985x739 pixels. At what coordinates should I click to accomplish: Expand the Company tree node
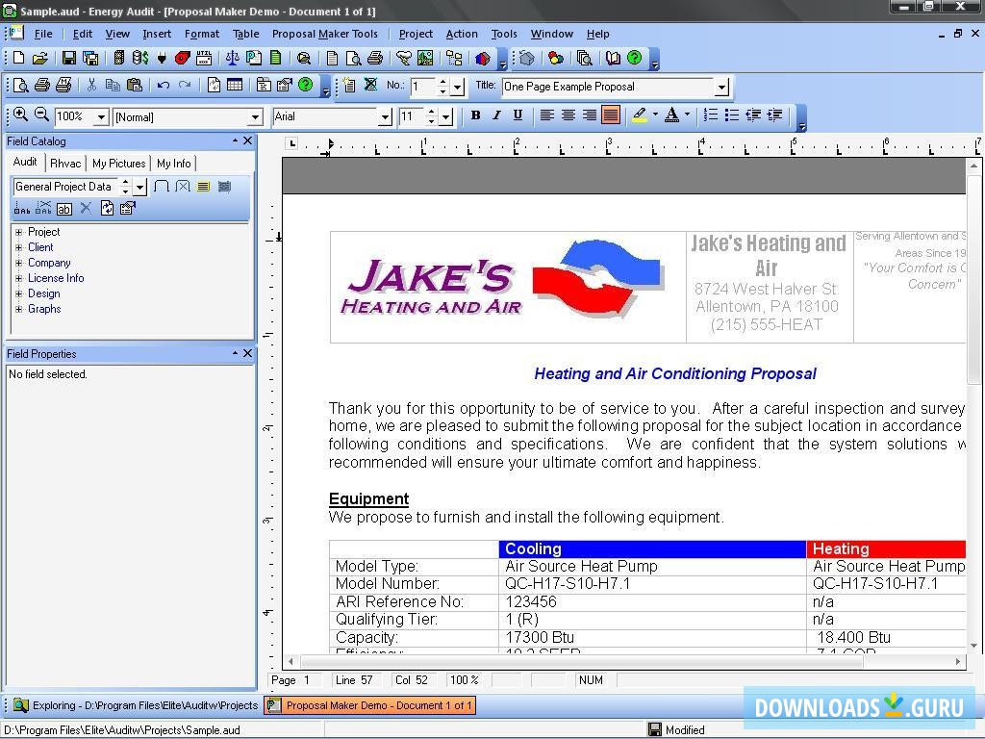pyautogui.click(x=19, y=264)
